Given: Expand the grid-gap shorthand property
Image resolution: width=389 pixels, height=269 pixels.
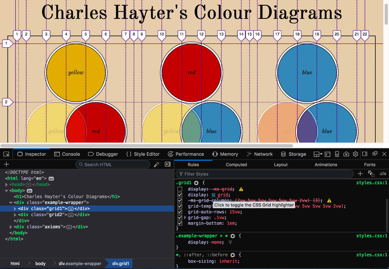Looking at the screenshot, I should click(185, 218).
